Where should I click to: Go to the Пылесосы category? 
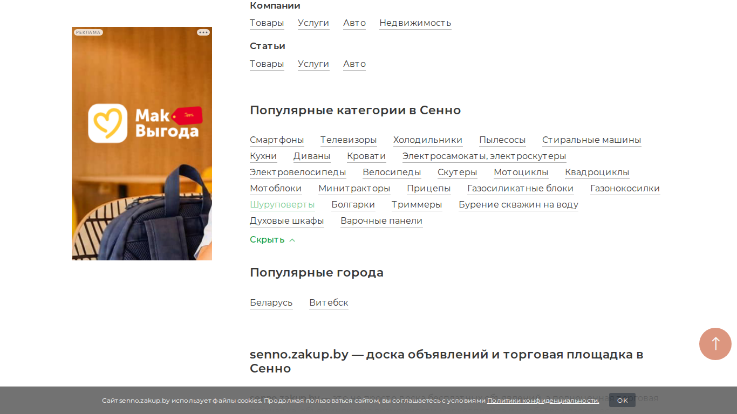pos(502,140)
